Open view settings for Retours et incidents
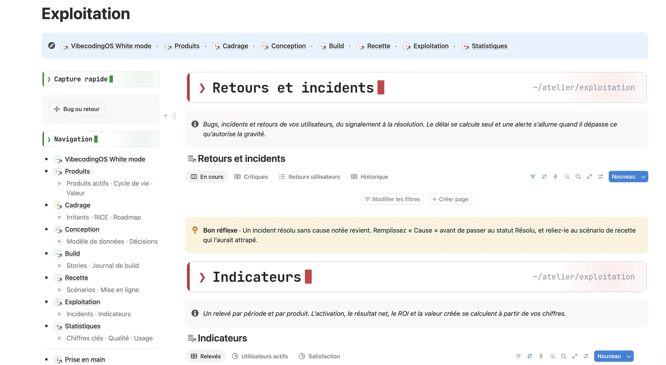The height and width of the screenshot is (365, 666). (601, 177)
